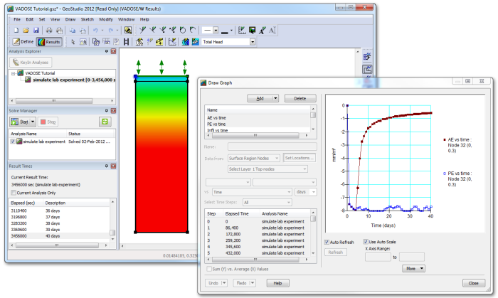
Task: Click the Open file toolbar icon
Action: coord(26,31)
